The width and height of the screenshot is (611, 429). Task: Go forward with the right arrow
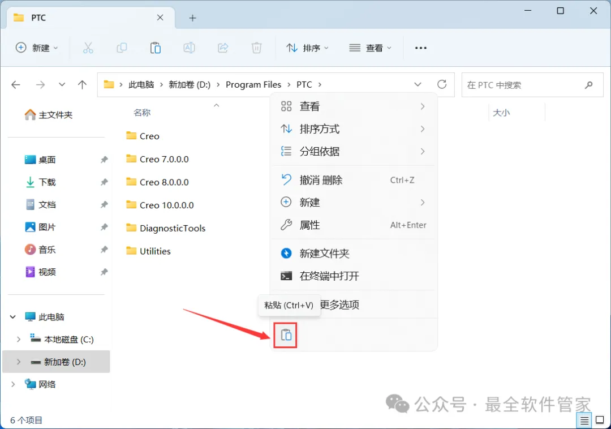[x=40, y=84]
